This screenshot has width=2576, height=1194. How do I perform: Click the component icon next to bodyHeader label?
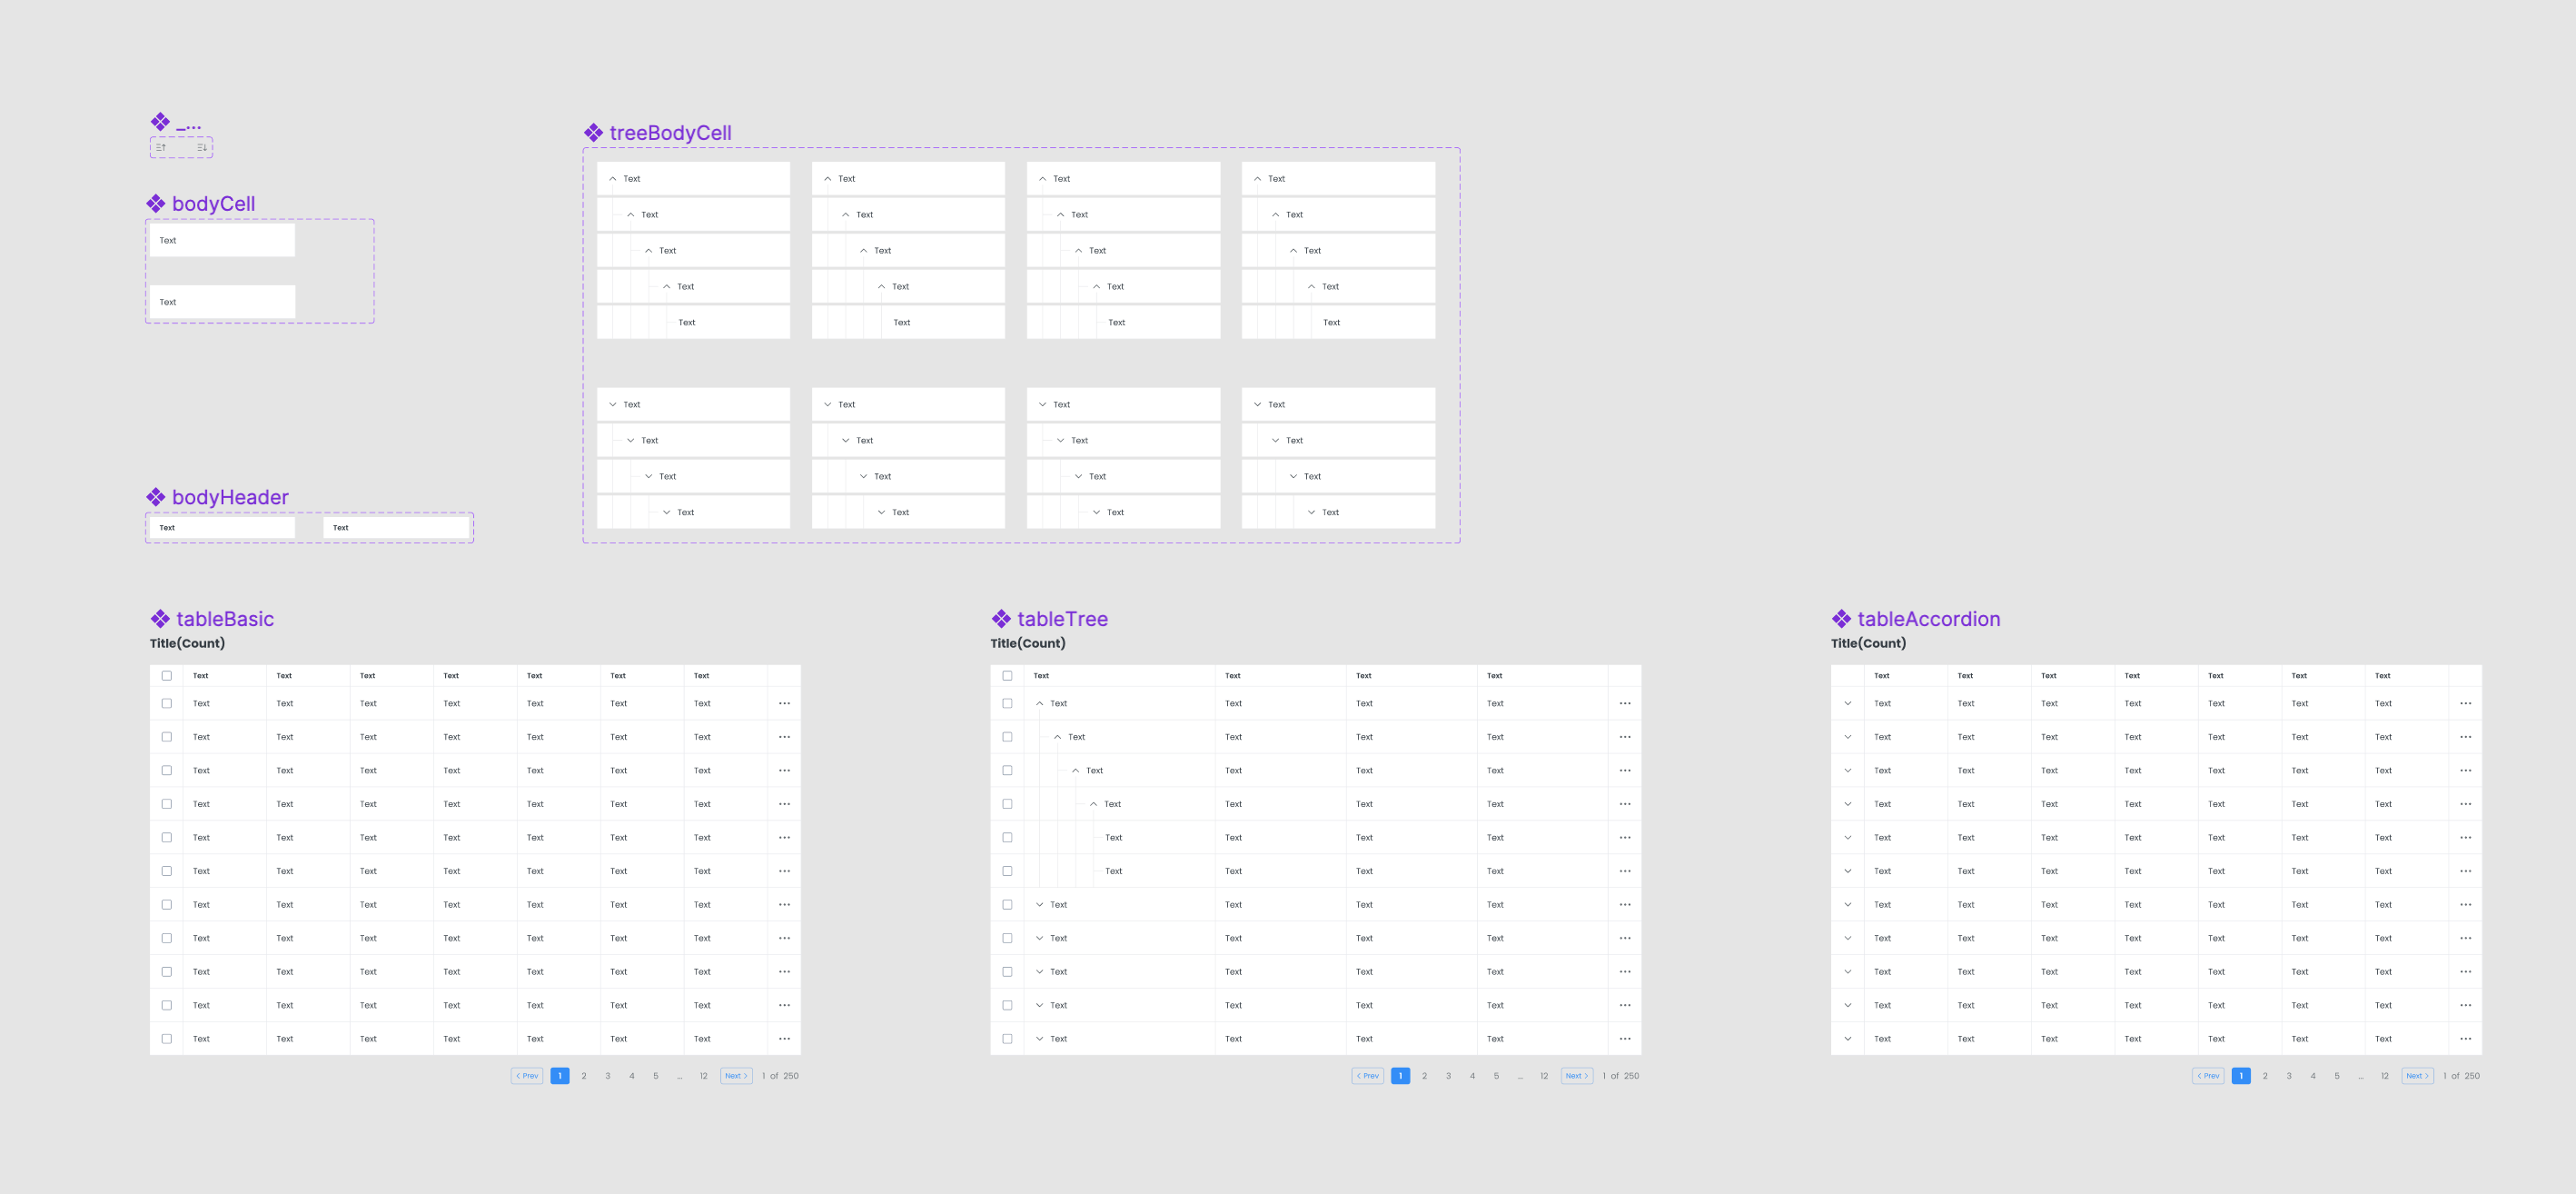tap(156, 496)
